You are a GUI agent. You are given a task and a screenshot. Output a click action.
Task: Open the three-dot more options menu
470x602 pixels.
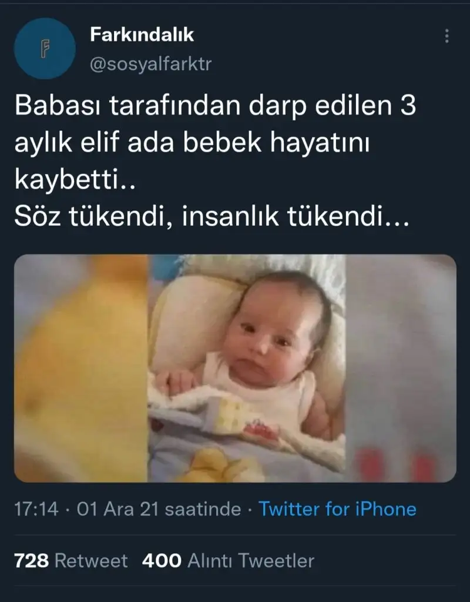(x=446, y=36)
